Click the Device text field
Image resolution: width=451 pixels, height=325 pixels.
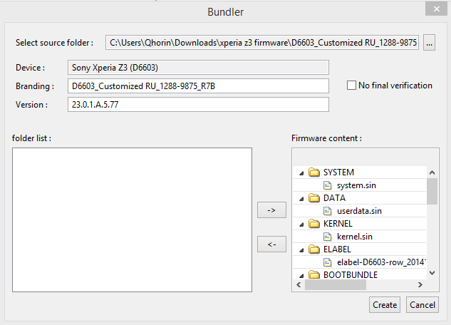pyautogui.click(x=198, y=68)
